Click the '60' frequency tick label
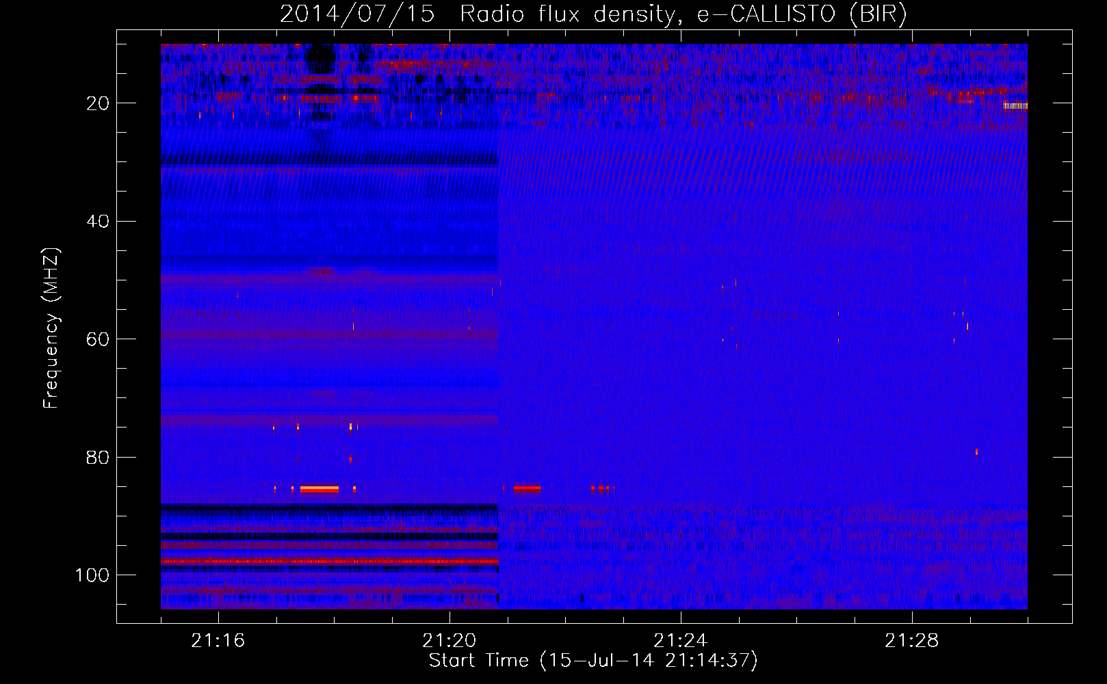Viewport: 1107px width, 684px height. (x=99, y=339)
